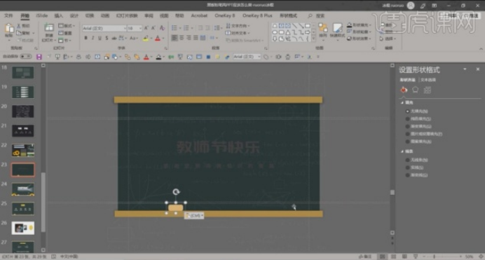This screenshot has height=260, width=485.
Task: Open the Design tab
Action: click(x=74, y=15)
